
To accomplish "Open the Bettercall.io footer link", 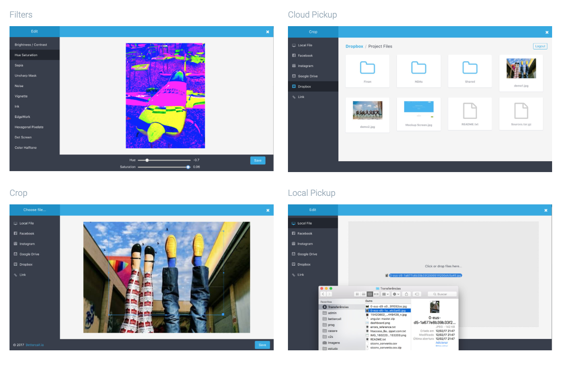I will 35,345.
